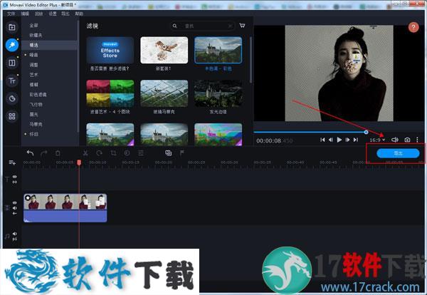
Task: Clear the search field with X
Action: tap(231, 26)
